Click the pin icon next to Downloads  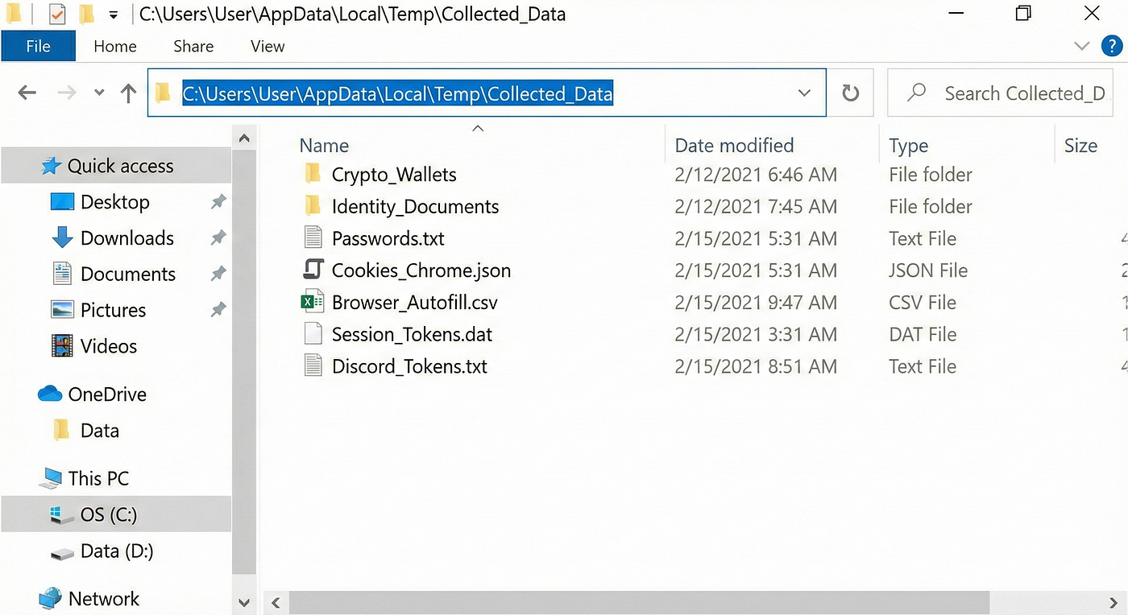point(218,238)
